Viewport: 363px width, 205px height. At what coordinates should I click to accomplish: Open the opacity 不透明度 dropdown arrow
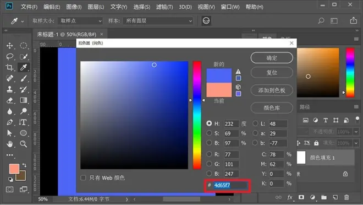click(356, 132)
